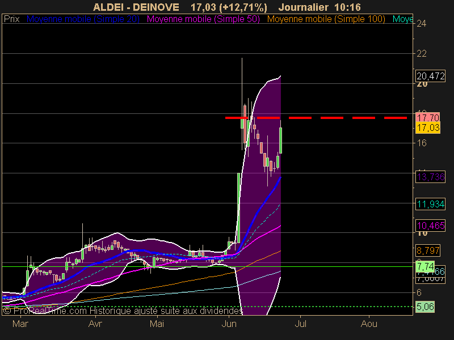Click the 24 price axis tick label
454x340 pixels.
(421, 23)
